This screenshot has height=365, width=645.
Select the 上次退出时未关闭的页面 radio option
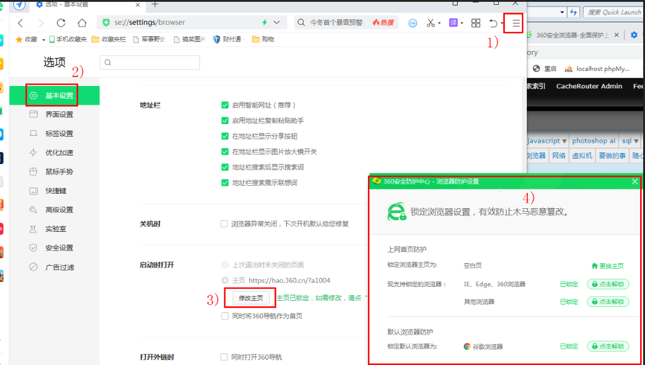point(224,265)
